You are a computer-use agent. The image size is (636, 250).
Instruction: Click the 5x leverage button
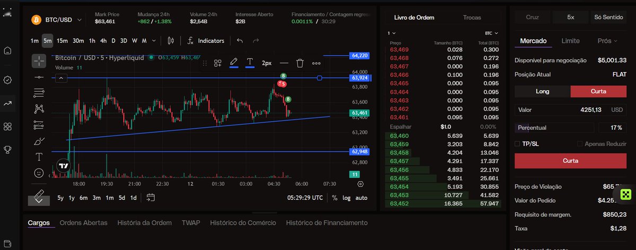point(570,17)
